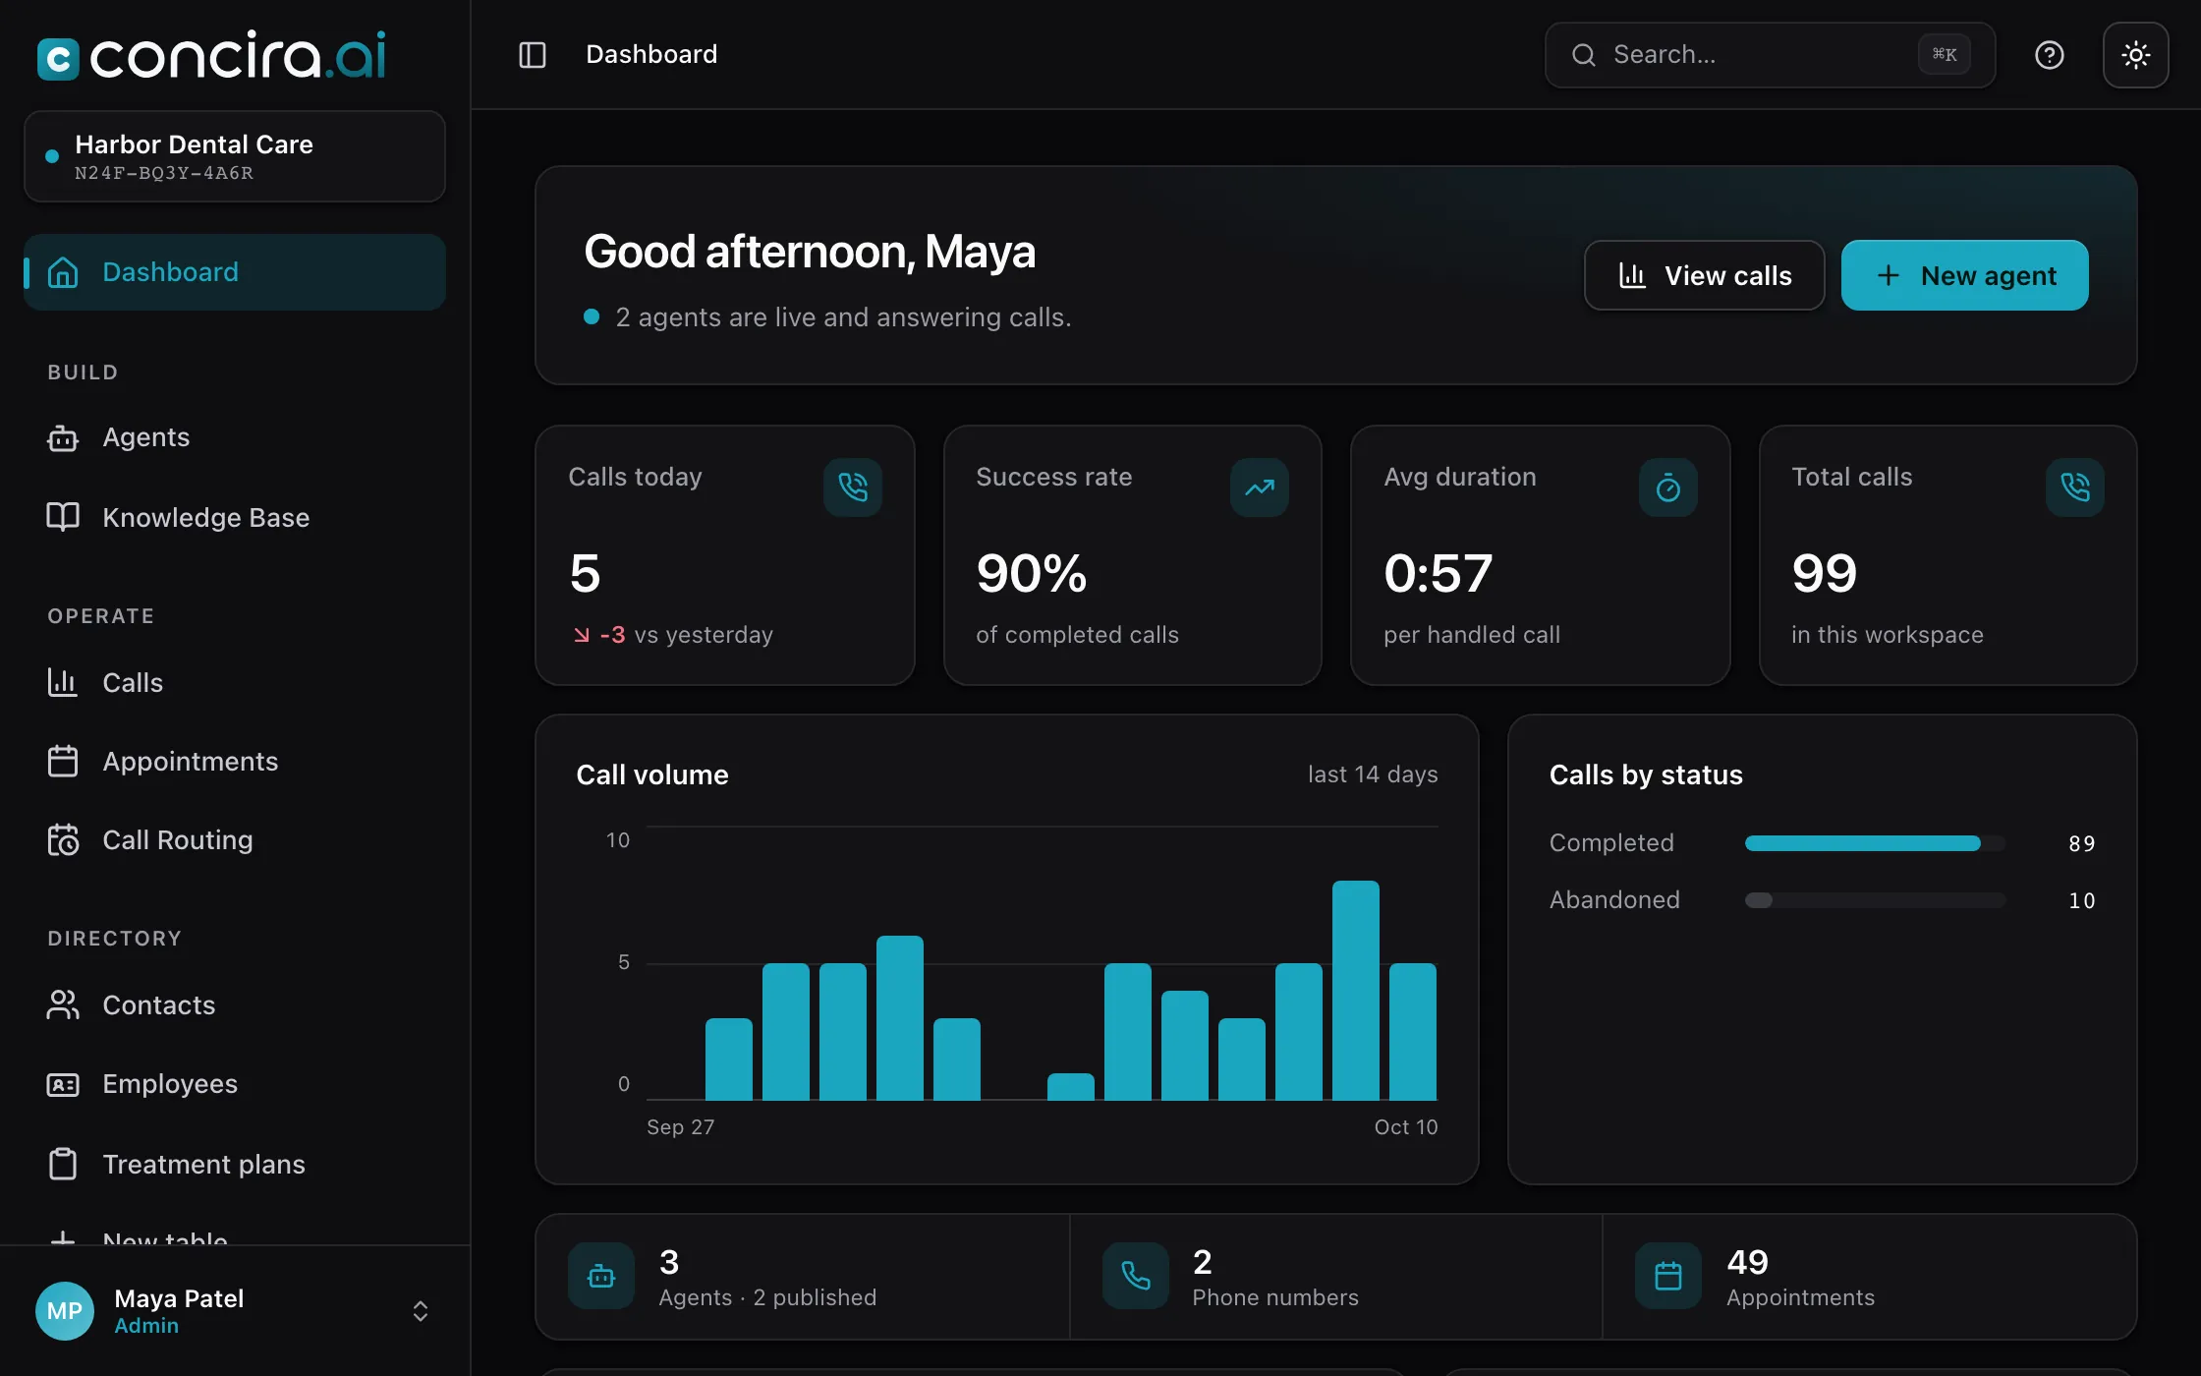Click the Success rate trending icon

[1260, 487]
